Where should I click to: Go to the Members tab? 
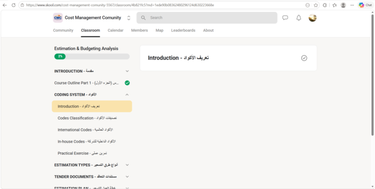[140, 30]
